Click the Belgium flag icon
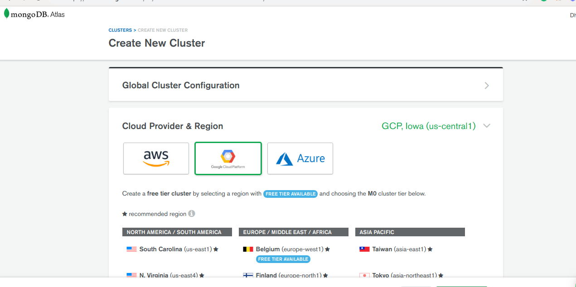 248,249
